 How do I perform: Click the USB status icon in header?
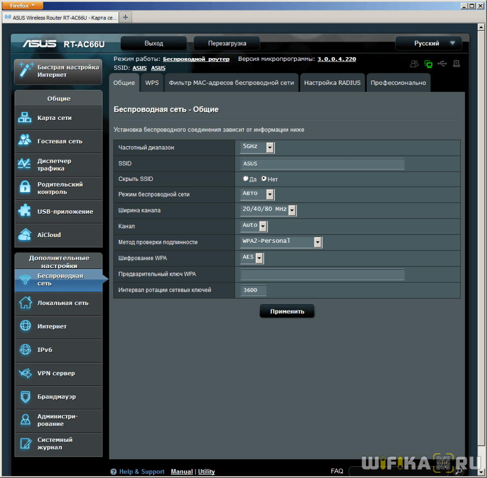point(442,64)
